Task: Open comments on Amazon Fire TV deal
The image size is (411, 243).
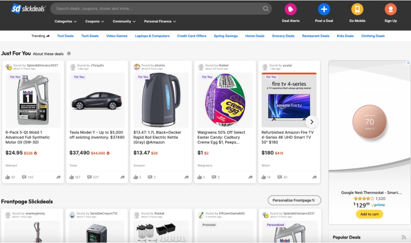Action: (280, 177)
